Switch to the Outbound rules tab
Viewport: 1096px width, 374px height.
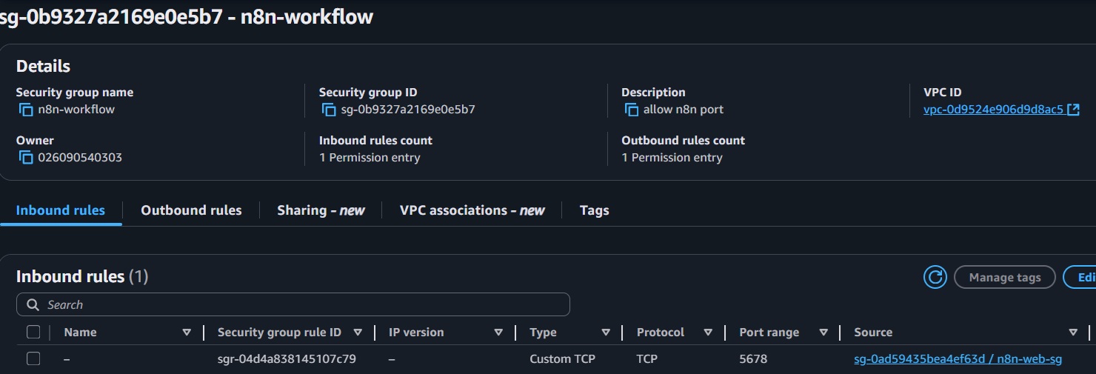tap(191, 210)
